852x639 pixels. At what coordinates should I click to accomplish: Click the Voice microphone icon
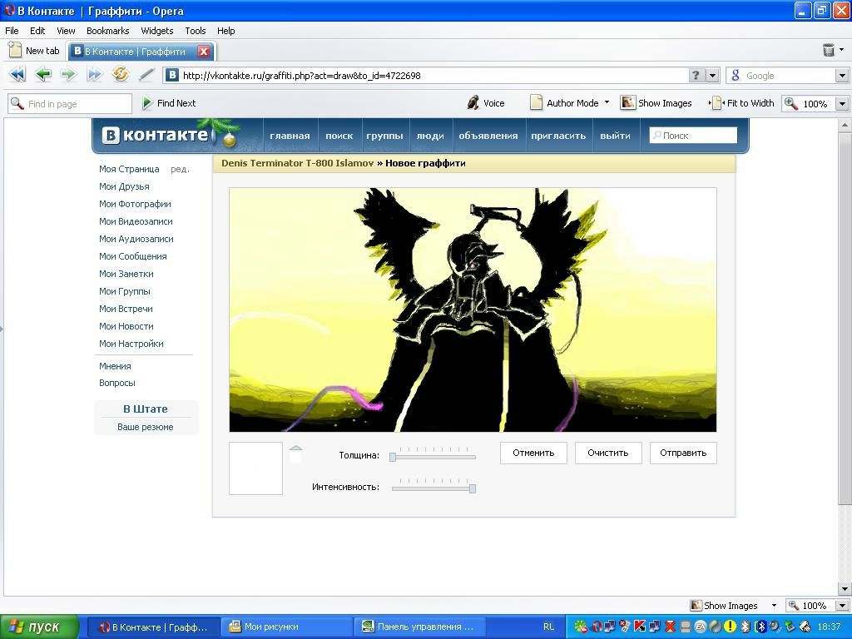pyautogui.click(x=473, y=103)
